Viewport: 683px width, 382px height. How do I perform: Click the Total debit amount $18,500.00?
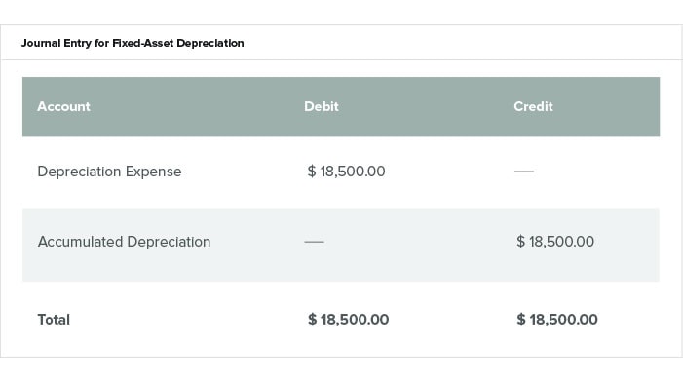point(348,320)
